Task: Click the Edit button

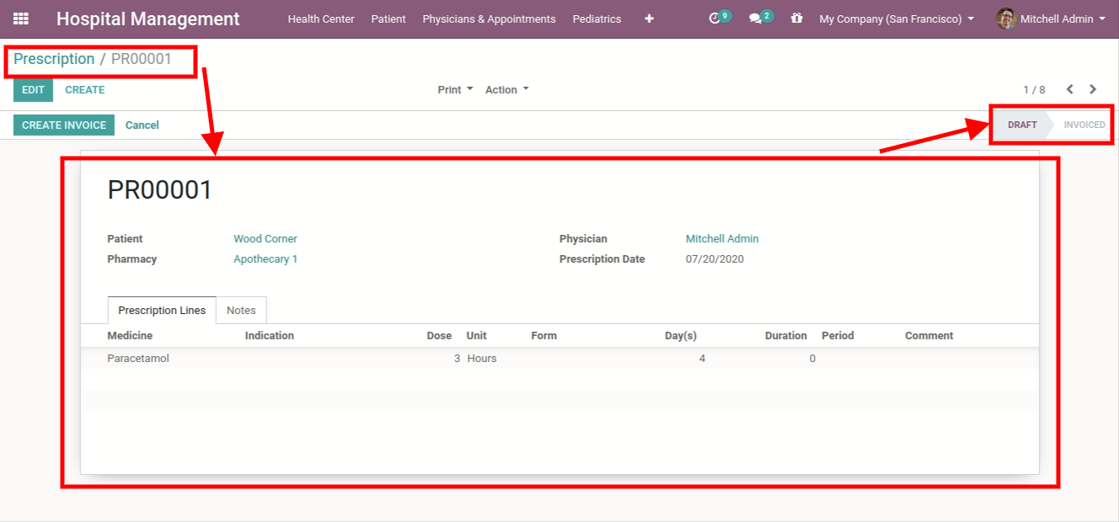Action: pyautogui.click(x=33, y=90)
